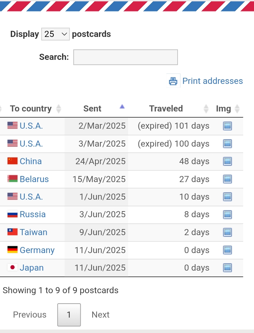Click the Print addresses link
Viewport: 254px width, 333px height.
coord(212,81)
